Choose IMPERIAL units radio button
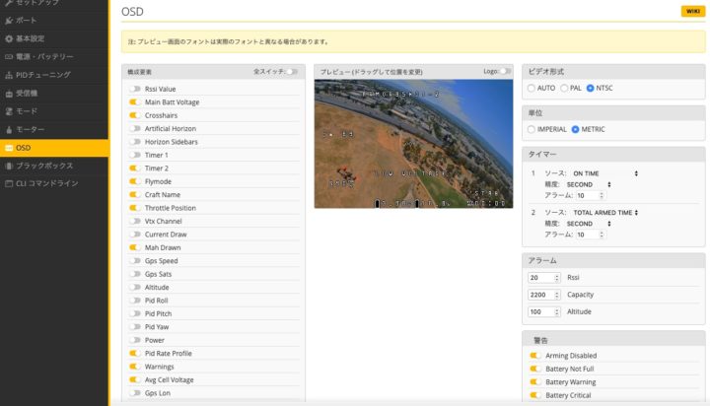Viewport: 710px width, 406px height. (x=533, y=129)
